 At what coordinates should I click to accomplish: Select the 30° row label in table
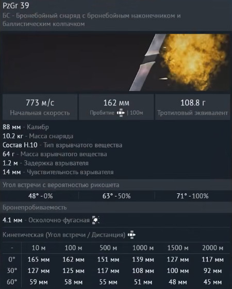(x=12, y=270)
